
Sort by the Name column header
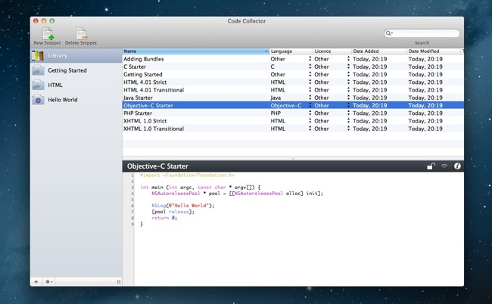point(196,51)
